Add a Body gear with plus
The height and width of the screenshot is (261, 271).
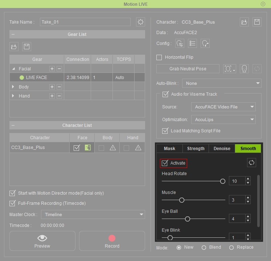tap(52, 87)
